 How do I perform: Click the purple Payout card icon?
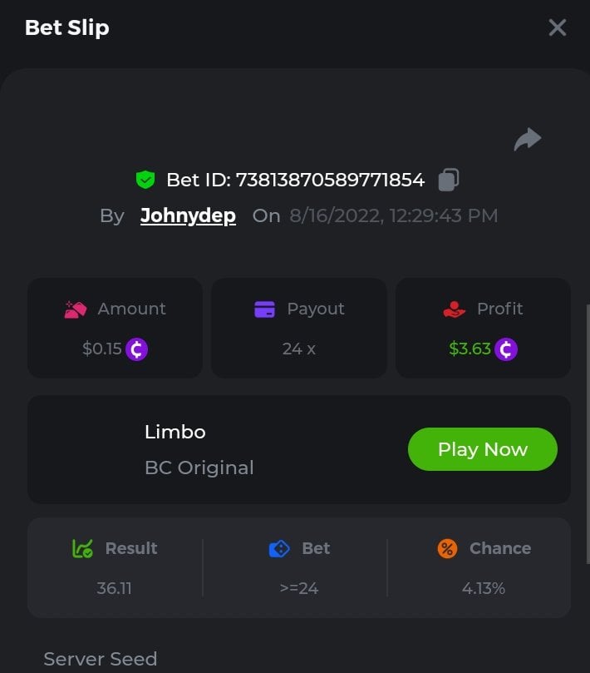tap(264, 309)
